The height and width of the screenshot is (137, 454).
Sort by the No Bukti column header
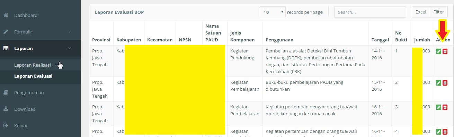[x=401, y=36]
